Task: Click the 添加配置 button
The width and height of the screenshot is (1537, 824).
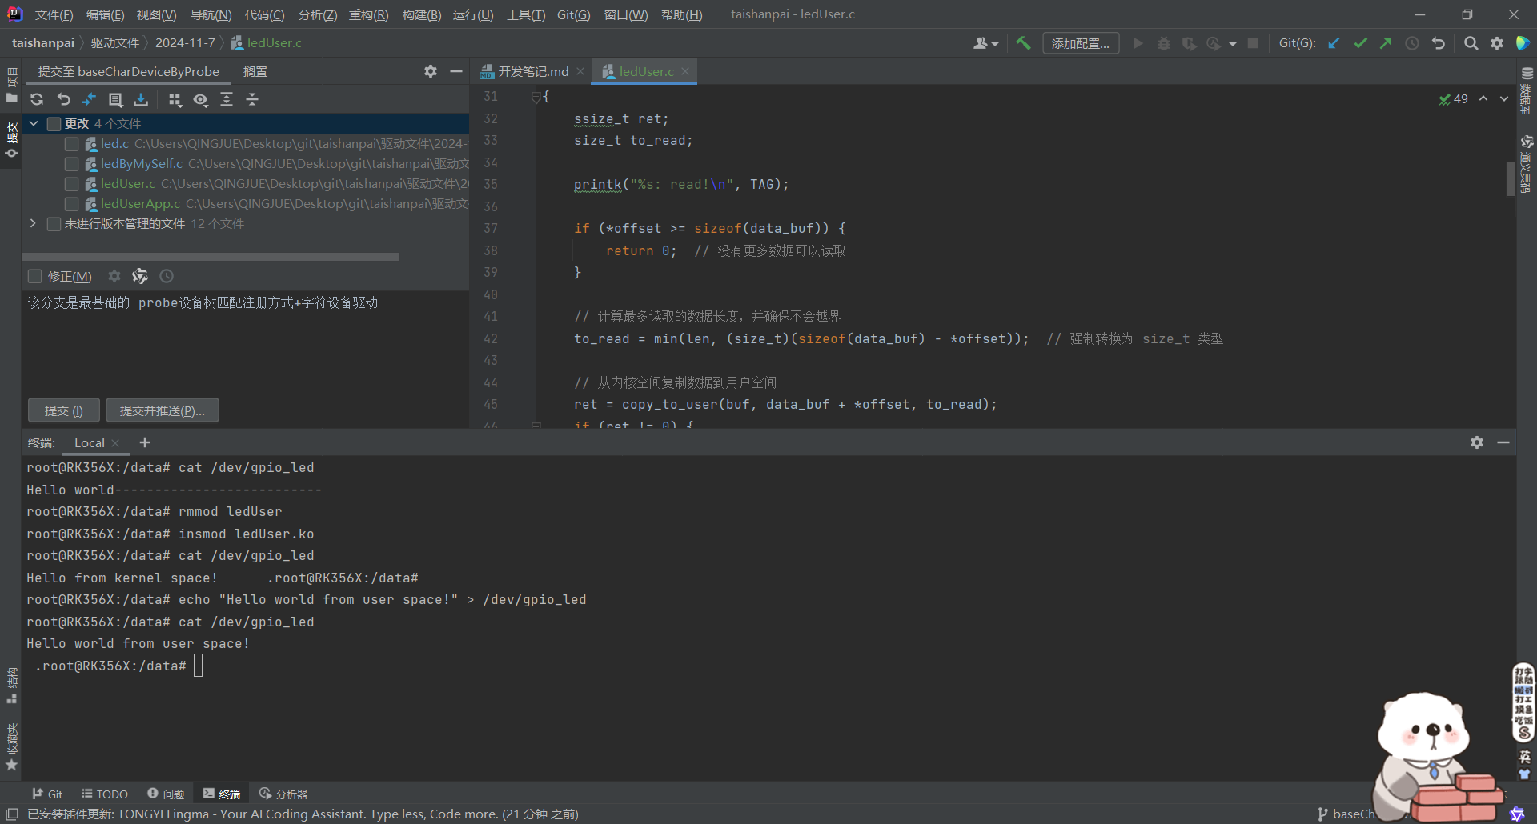Action: click(1080, 43)
